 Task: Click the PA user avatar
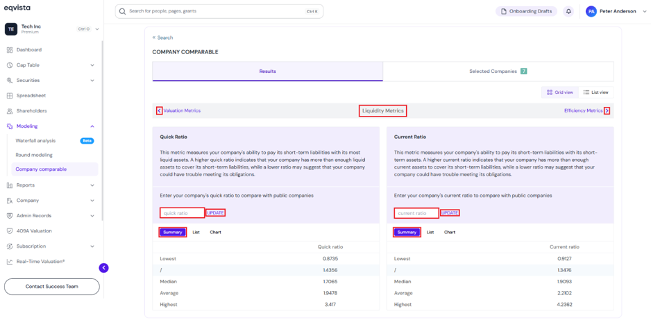[591, 12]
